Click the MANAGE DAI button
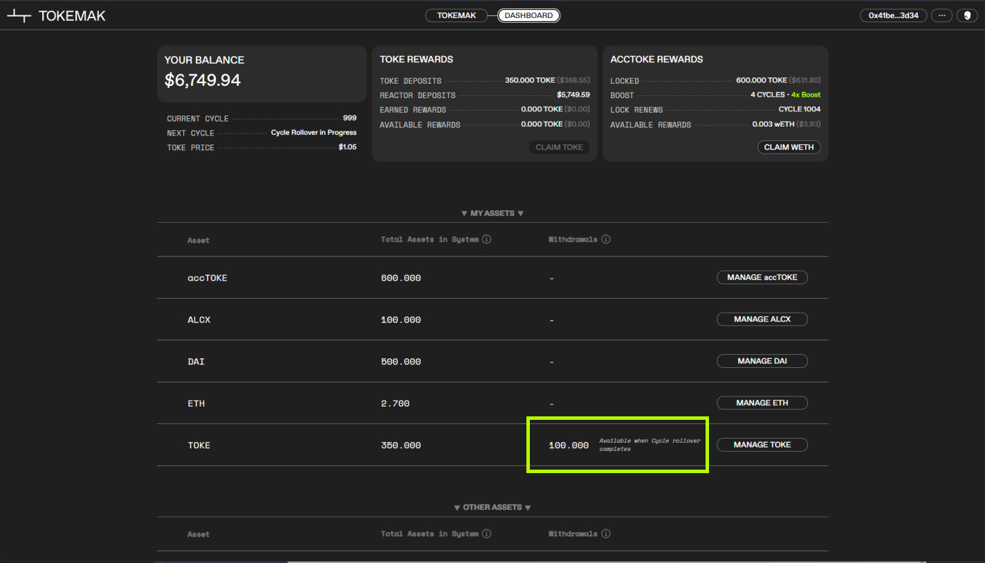 [x=762, y=361]
